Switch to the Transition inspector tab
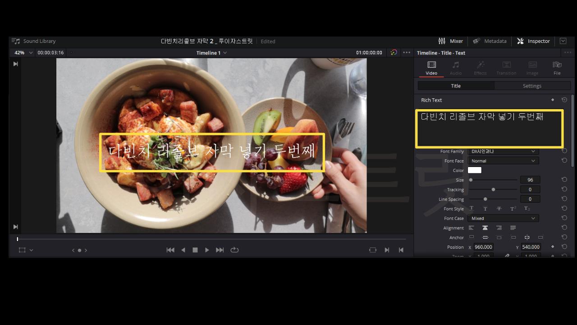The image size is (577, 325). pos(506,68)
